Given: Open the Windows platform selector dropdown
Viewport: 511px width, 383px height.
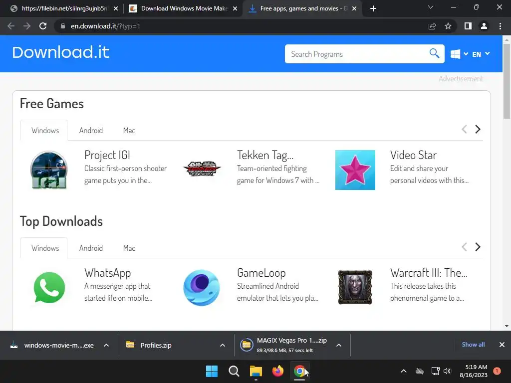Looking at the screenshot, I should click(x=459, y=54).
